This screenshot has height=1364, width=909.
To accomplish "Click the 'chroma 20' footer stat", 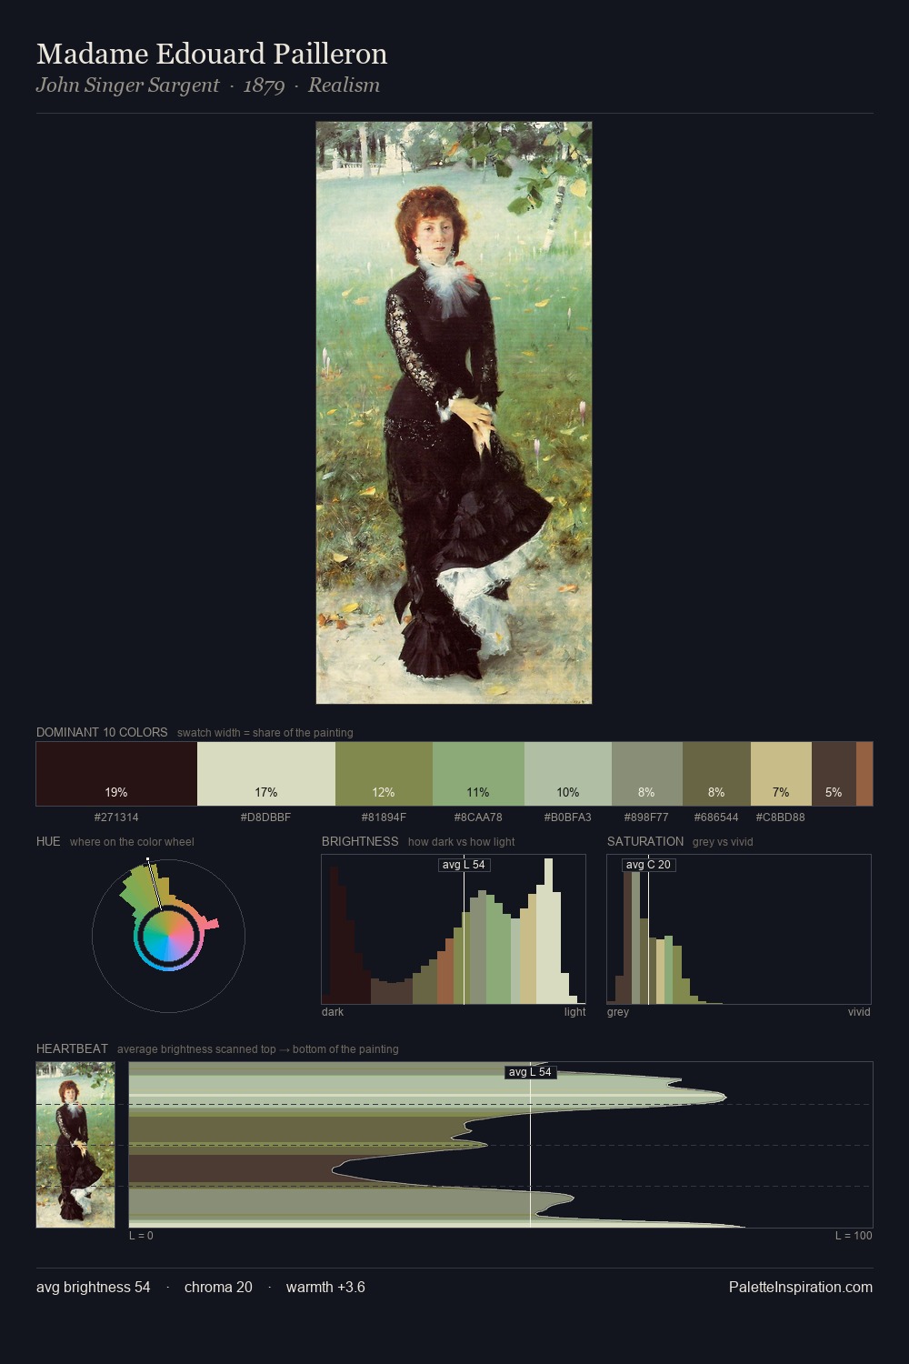I will (218, 1287).
